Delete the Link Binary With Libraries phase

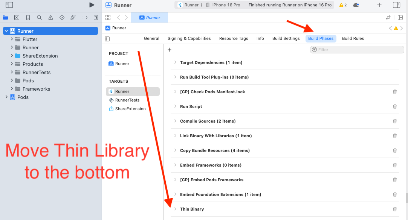point(395,136)
